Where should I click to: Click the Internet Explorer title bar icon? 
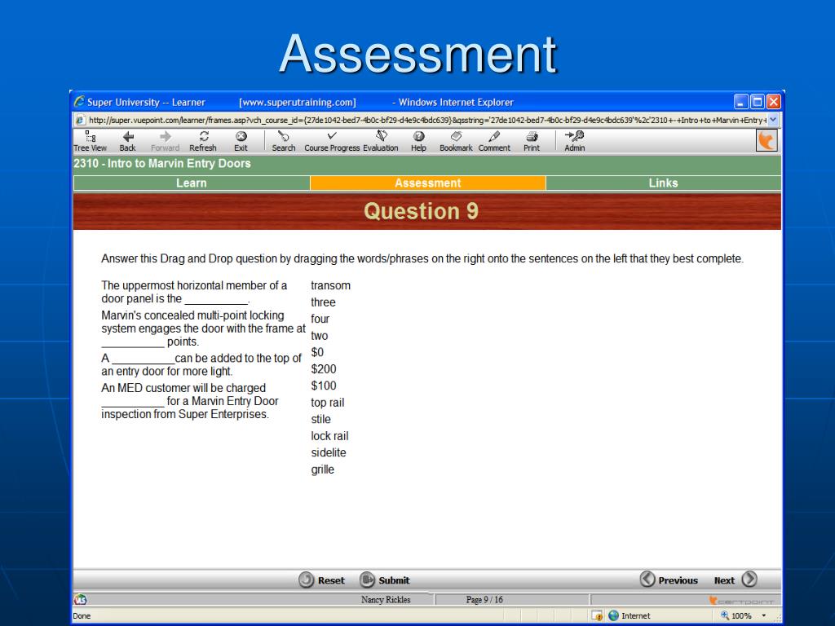click(79, 102)
